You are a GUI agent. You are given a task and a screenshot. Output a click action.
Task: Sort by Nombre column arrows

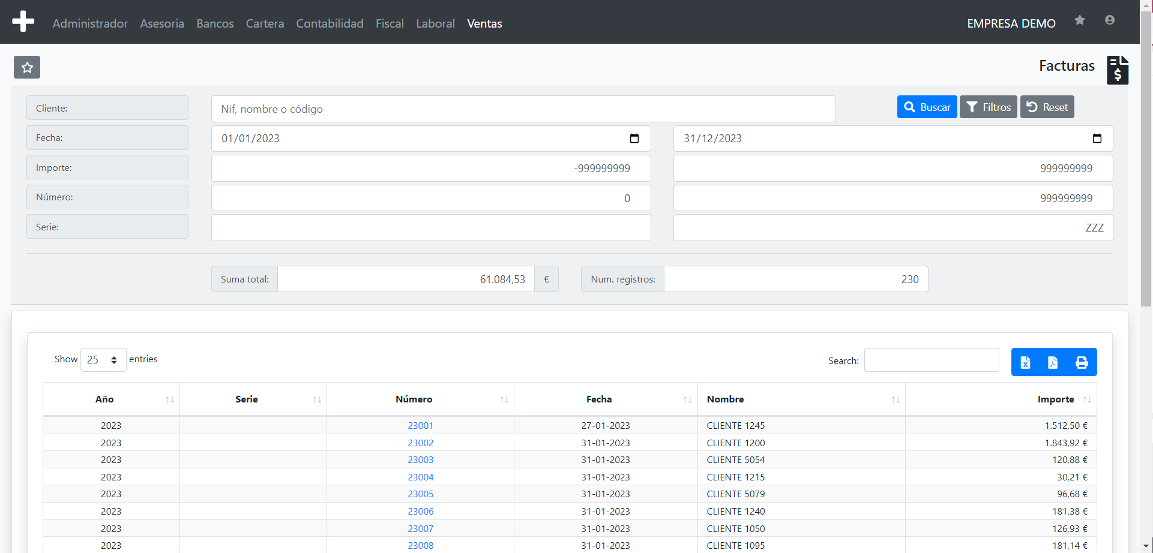896,399
